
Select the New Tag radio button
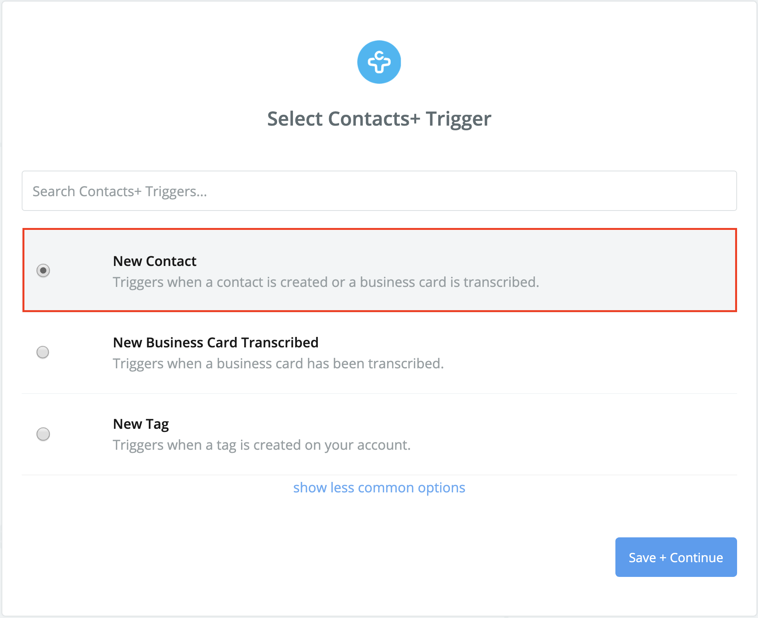(x=43, y=434)
